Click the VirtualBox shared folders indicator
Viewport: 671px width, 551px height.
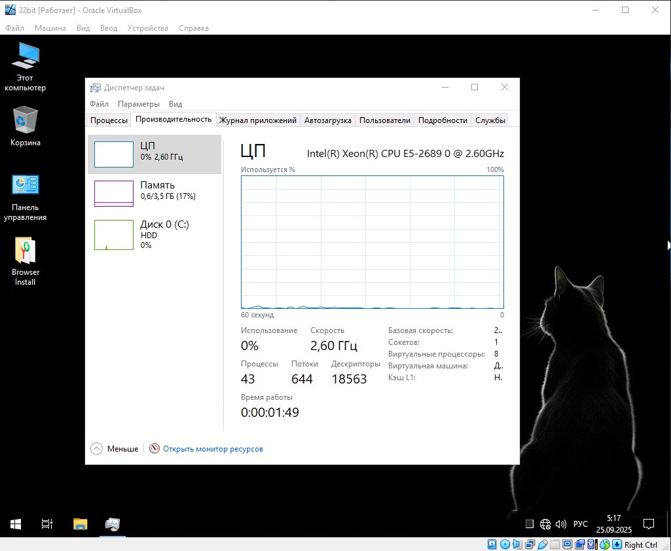[x=555, y=544]
